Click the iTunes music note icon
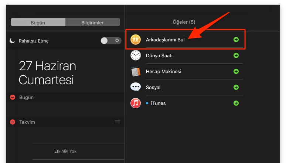This screenshot has height=163, width=286. (x=136, y=103)
